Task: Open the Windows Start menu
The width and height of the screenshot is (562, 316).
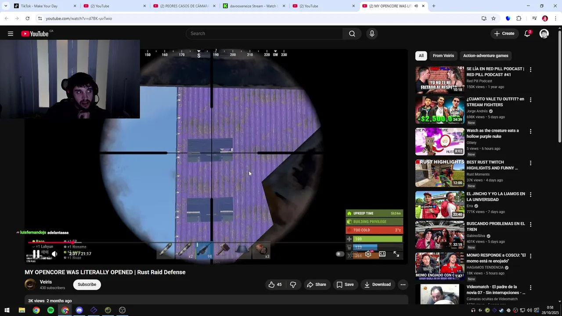Action: click(x=7, y=310)
